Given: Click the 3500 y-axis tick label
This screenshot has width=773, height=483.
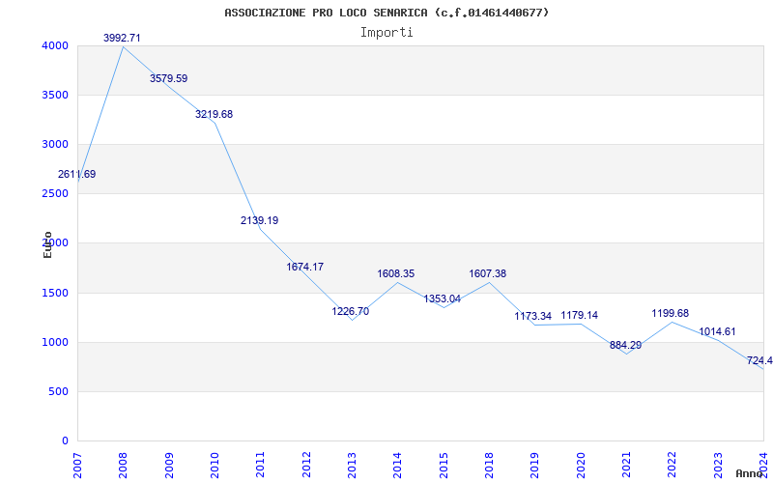Looking at the screenshot, I should pyautogui.click(x=53, y=95).
